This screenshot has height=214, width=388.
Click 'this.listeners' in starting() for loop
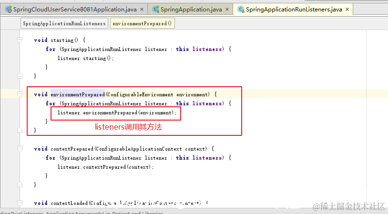(199, 49)
